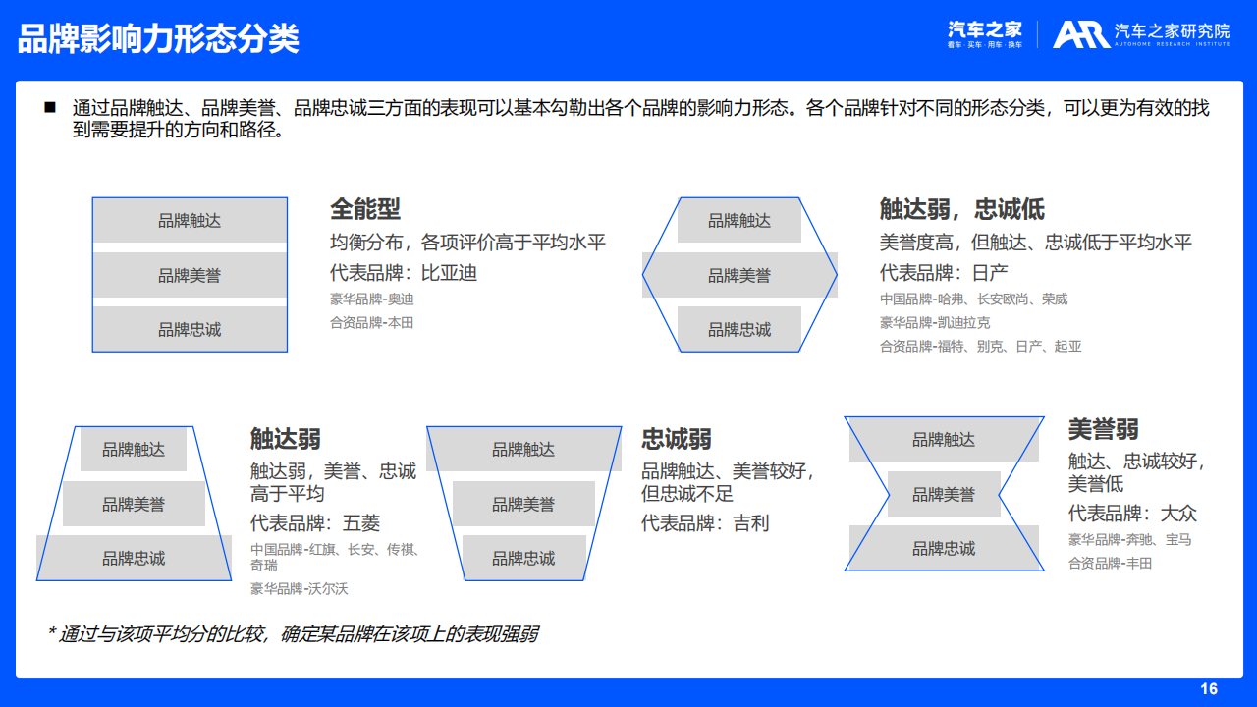Image resolution: width=1257 pixels, height=707 pixels.
Task: Click 品牌美誉 box in 全能型 rectangle diagram
Action: 190,275
